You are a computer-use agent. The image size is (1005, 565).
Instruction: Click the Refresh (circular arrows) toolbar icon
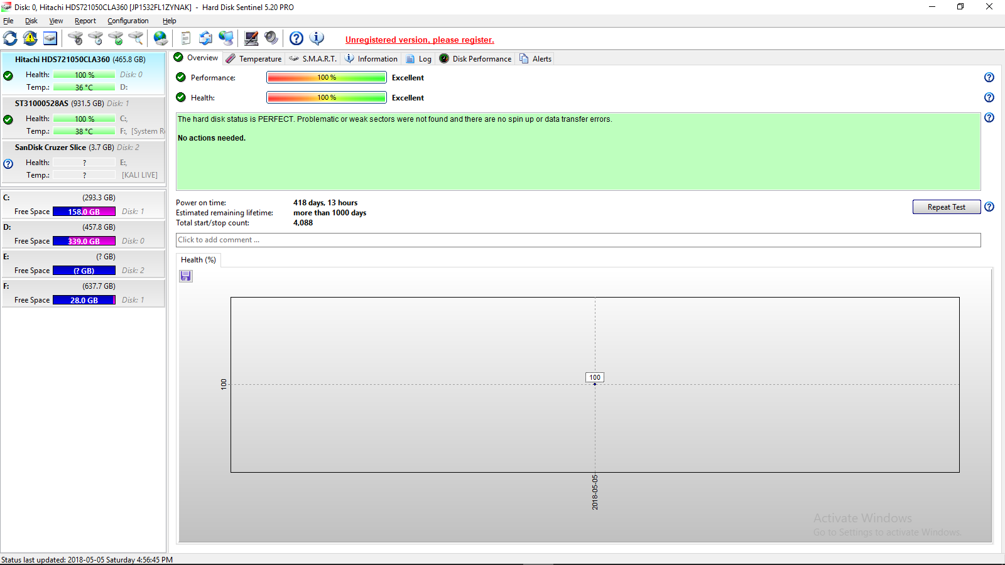11,38
